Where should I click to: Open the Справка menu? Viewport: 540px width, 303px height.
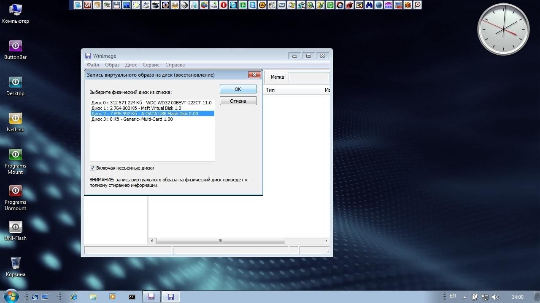coord(175,65)
